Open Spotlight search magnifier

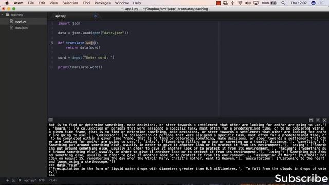(283, 3)
